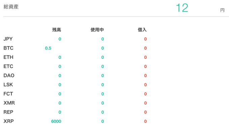Click the REP balance value 0
This screenshot has height=125, width=229.
coord(60,112)
